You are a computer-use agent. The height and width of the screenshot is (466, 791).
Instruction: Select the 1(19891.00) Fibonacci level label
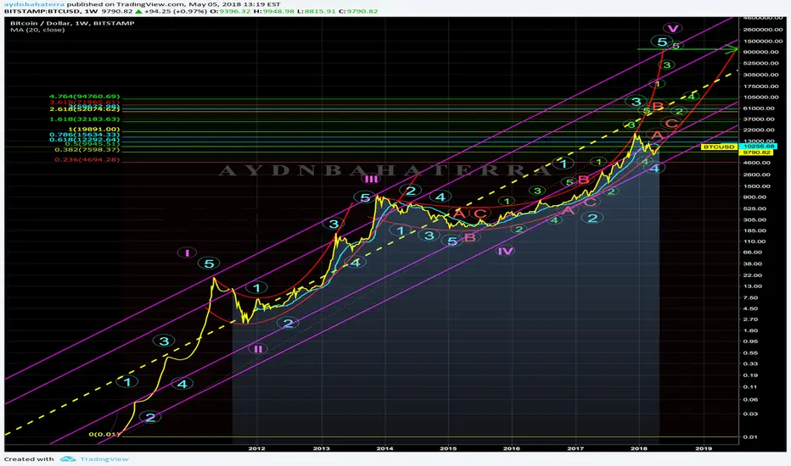(x=94, y=130)
